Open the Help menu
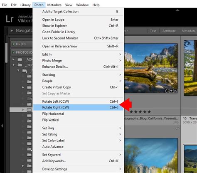The image size is (197, 173). point(96,5)
